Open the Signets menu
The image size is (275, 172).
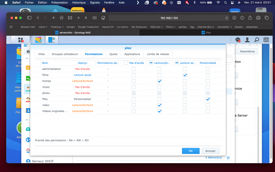coord(95,2)
